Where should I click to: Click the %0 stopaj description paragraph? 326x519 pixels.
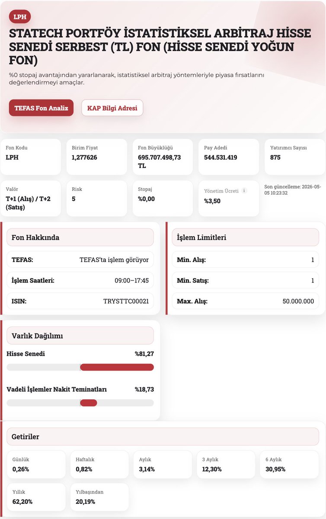click(x=137, y=78)
